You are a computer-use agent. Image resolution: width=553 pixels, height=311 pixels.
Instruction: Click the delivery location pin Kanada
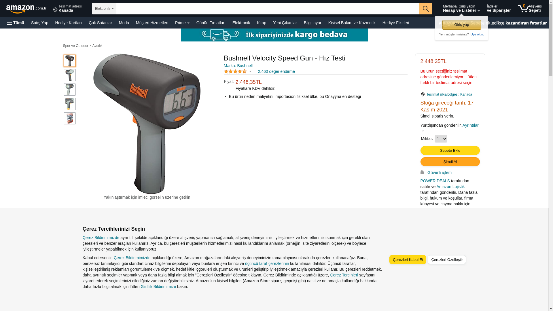68,9
